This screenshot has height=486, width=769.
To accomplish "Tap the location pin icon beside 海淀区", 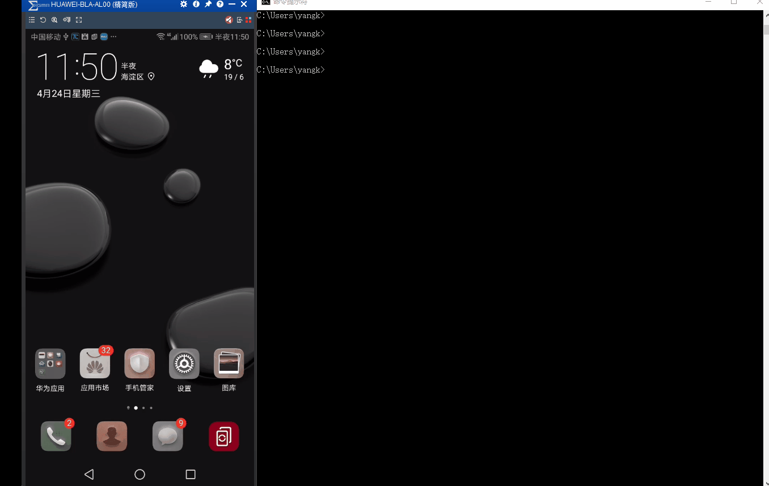I will click(151, 77).
